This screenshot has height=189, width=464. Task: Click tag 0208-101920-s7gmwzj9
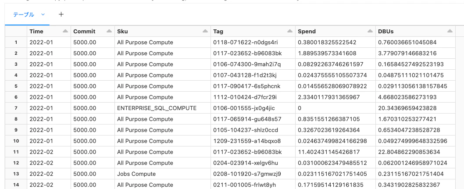pyautogui.click(x=247, y=174)
